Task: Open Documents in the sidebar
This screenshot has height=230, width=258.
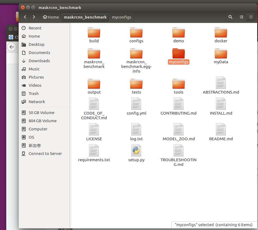Action: pyautogui.click(x=44, y=53)
